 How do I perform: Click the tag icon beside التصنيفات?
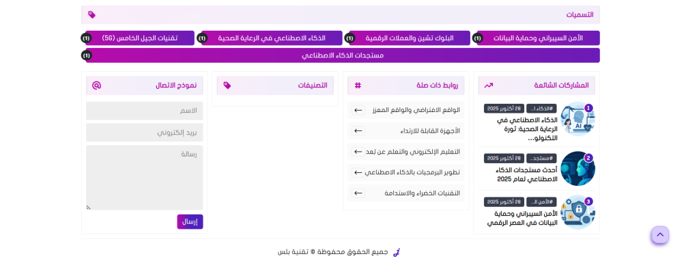[227, 85]
